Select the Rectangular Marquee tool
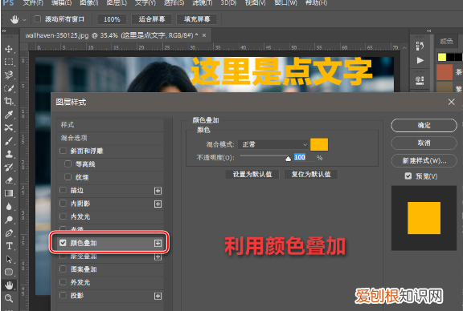 coord(9,62)
